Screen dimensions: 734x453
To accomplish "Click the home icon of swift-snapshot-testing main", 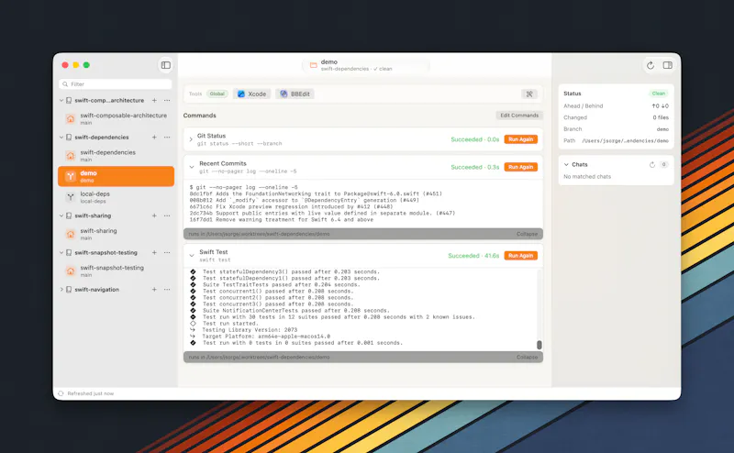I will [x=71, y=271].
